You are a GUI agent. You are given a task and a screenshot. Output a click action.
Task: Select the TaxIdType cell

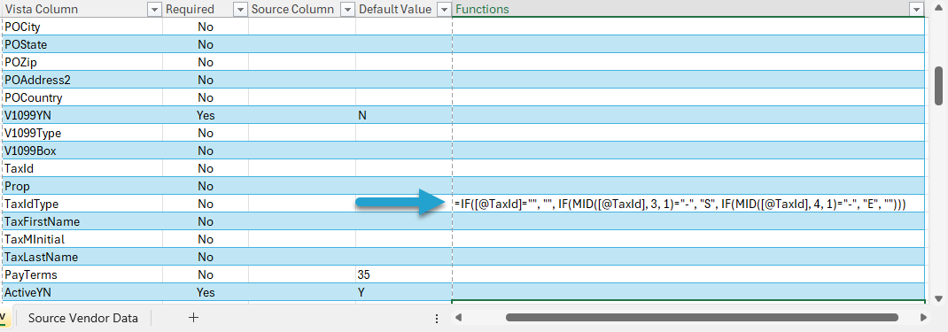pos(82,204)
